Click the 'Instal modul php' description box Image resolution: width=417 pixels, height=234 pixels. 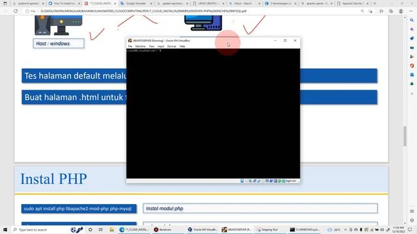pos(260,208)
